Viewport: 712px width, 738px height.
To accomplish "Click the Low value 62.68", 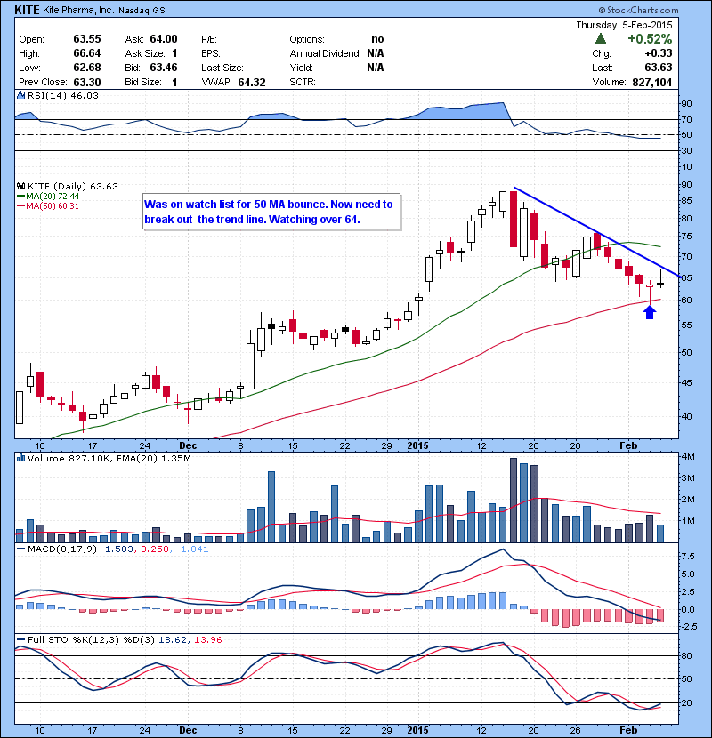I will tap(87, 68).
